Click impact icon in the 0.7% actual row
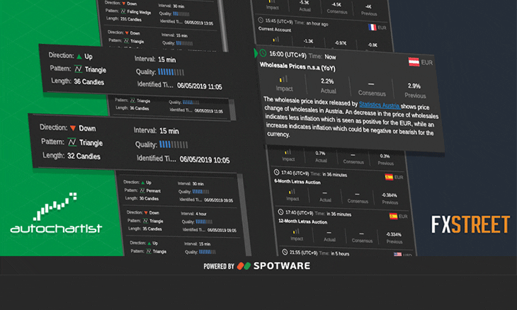This screenshot has width=517, height=310. (x=288, y=152)
